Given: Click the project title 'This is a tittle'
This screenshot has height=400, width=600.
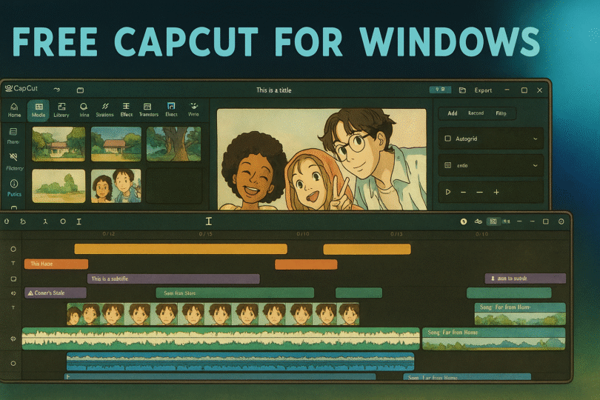Looking at the screenshot, I should (273, 90).
